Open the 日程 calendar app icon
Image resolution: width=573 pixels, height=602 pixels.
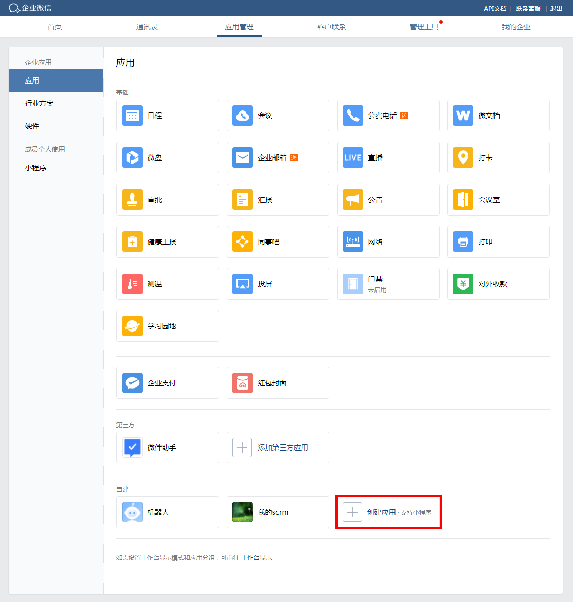click(132, 115)
